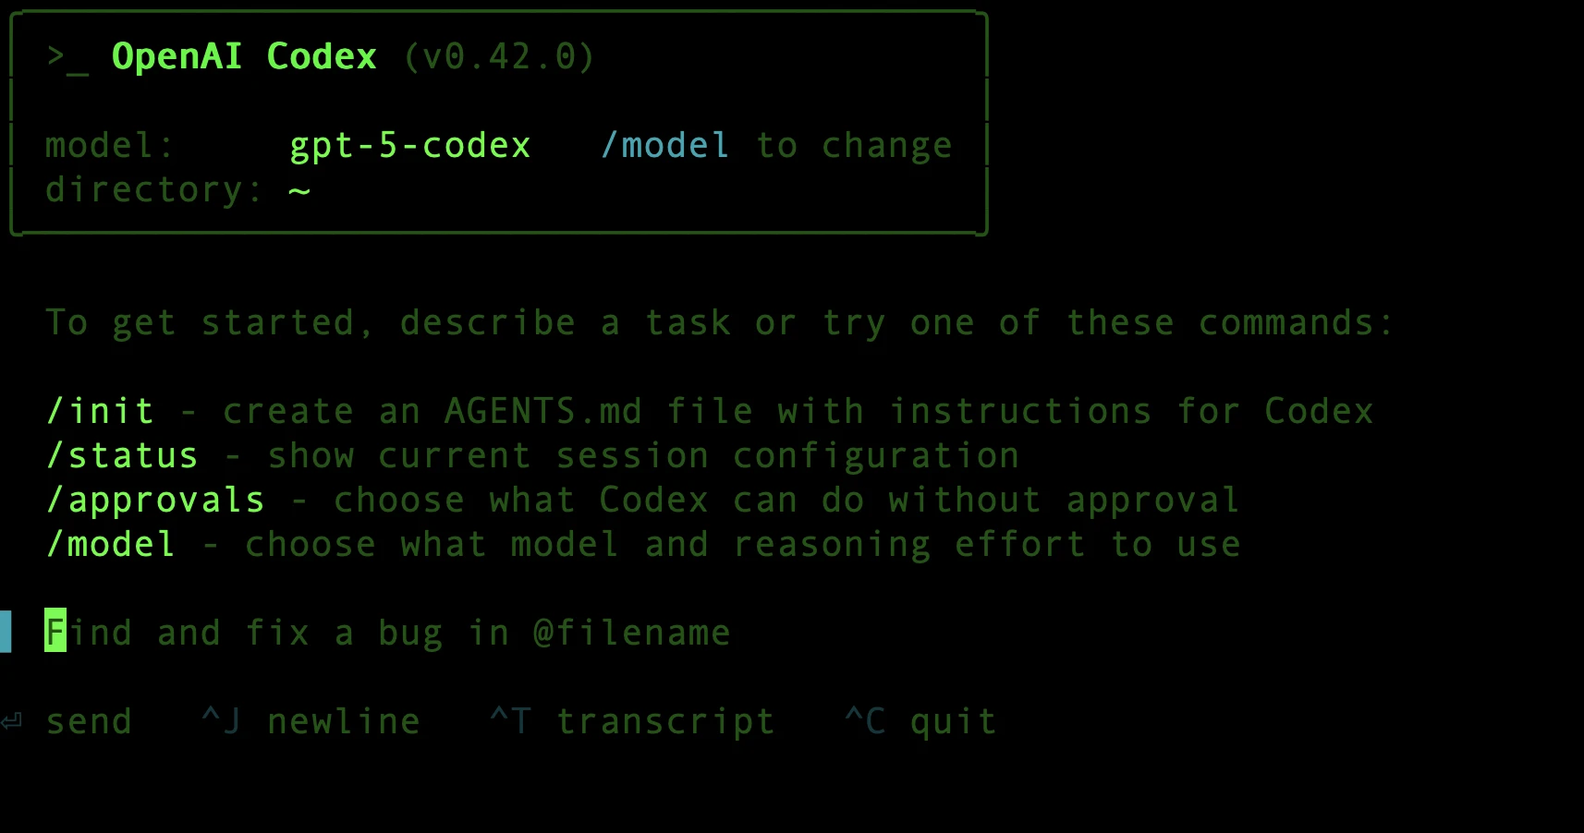Choose the /approvals command
Screen dimensions: 1584x833
(155, 500)
